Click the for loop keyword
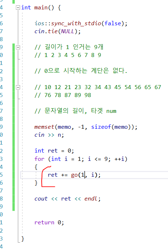 pos(39,159)
